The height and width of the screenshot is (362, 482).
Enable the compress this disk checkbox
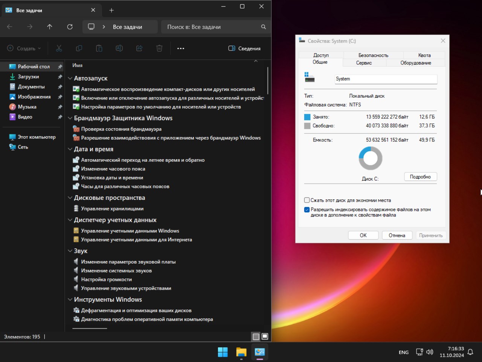[307, 200]
